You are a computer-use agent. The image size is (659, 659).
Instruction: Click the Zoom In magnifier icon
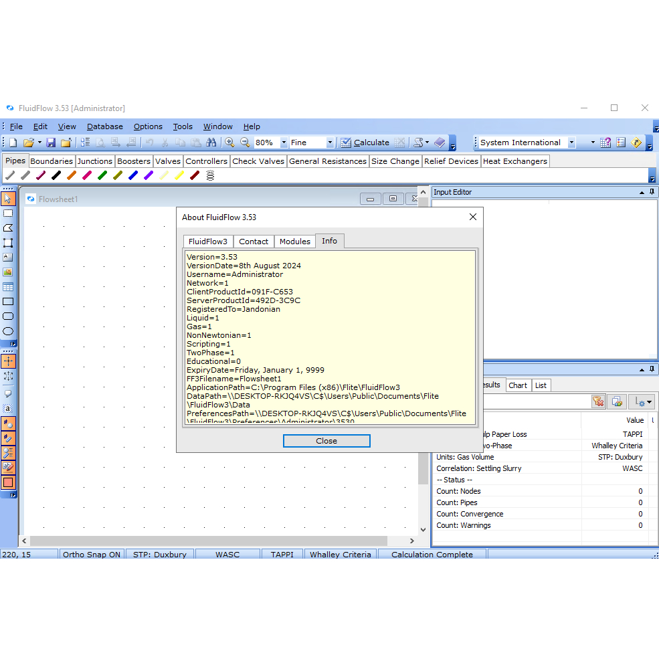[x=230, y=143]
